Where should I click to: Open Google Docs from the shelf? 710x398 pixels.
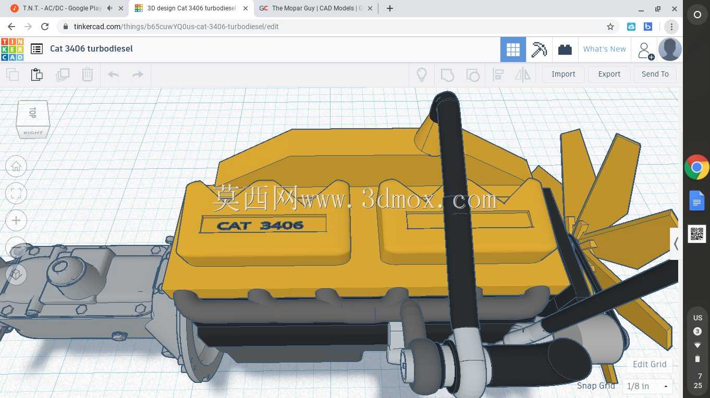pyautogui.click(x=697, y=201)
